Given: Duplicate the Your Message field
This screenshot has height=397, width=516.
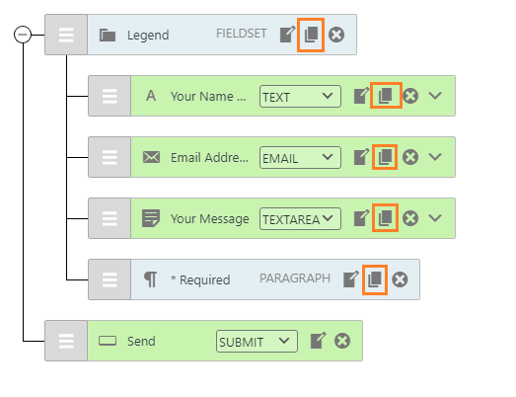Looking at the screenshot, I should click(386, 218).
